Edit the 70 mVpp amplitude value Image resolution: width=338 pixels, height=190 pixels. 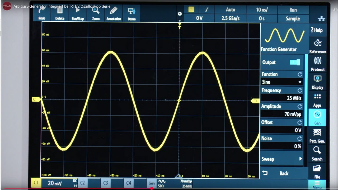(281, 114)
